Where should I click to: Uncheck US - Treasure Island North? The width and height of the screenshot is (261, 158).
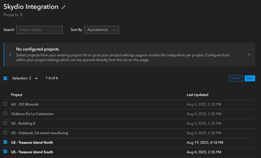[x=5, y=142]
